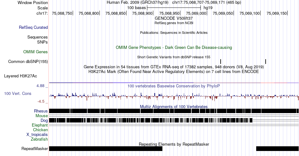Click the GENCODE V50lift37 track title
The image size is (299, 156).
tap(174, 18)
